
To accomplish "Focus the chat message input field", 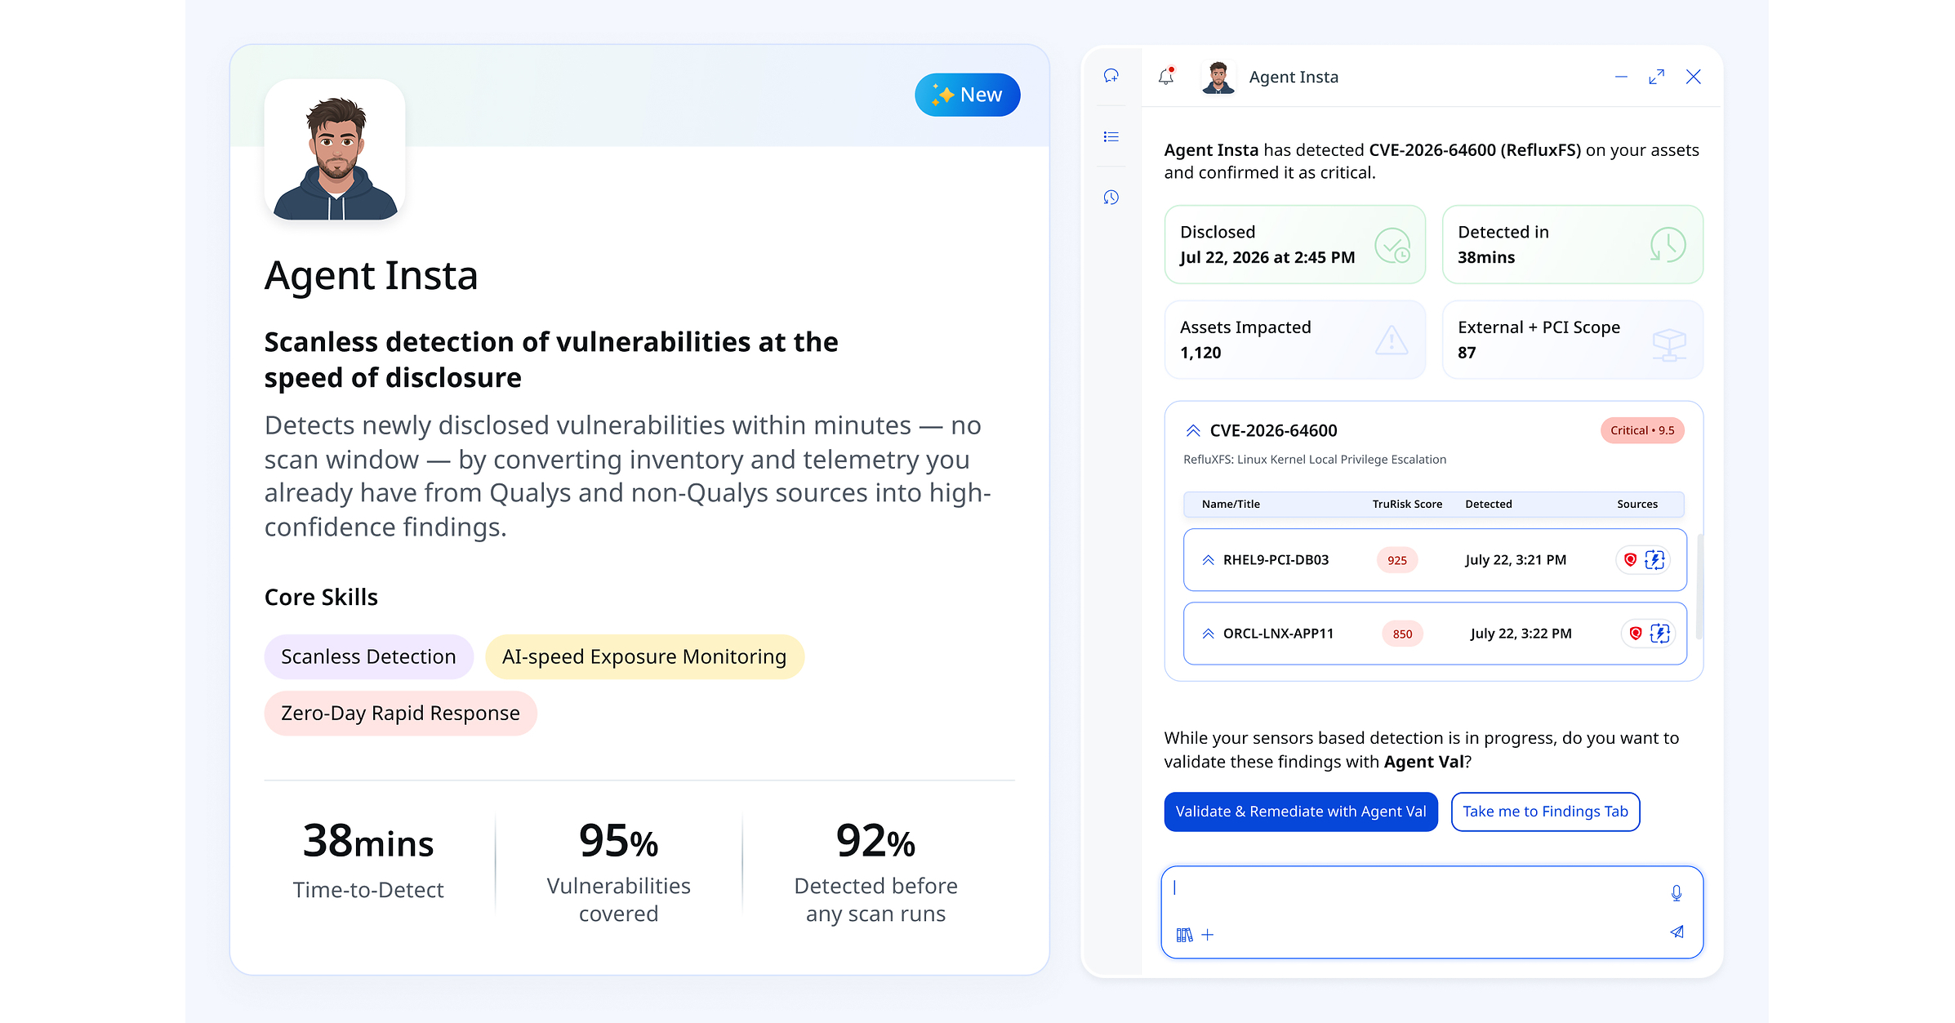I will pos(1432,912).
